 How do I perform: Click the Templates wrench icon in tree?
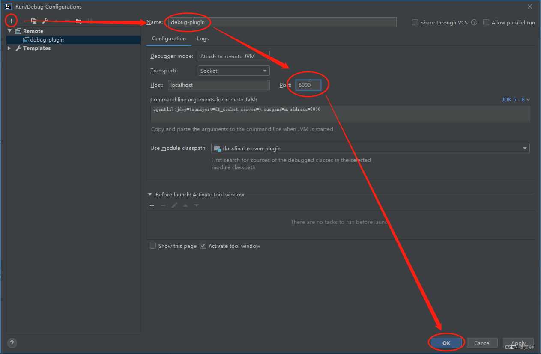[x=18, y=48]
